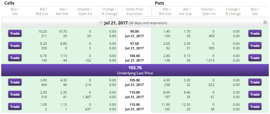Trade the 100.00 strike call
This screenshot has height=114, width=270.
coord(15,58)
